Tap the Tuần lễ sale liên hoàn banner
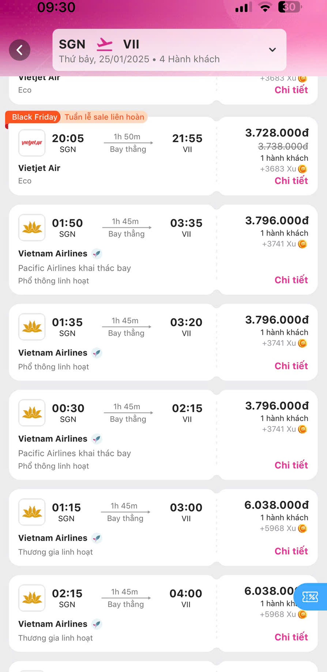The image size is (327, 672). pos(105,117)
